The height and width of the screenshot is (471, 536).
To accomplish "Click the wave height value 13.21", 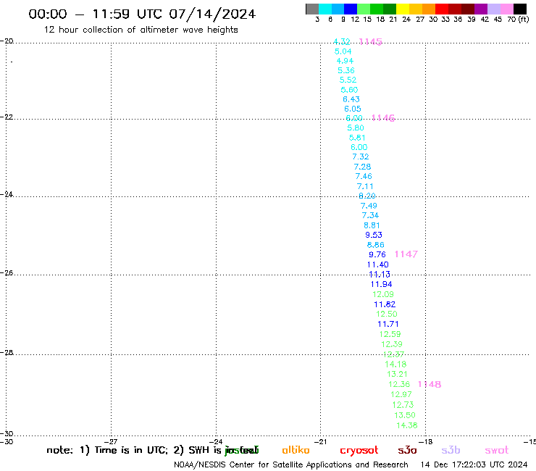I will coord(397,374).
